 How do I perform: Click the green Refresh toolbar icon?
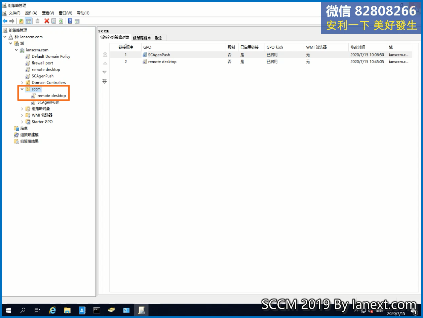pos(61,21)
